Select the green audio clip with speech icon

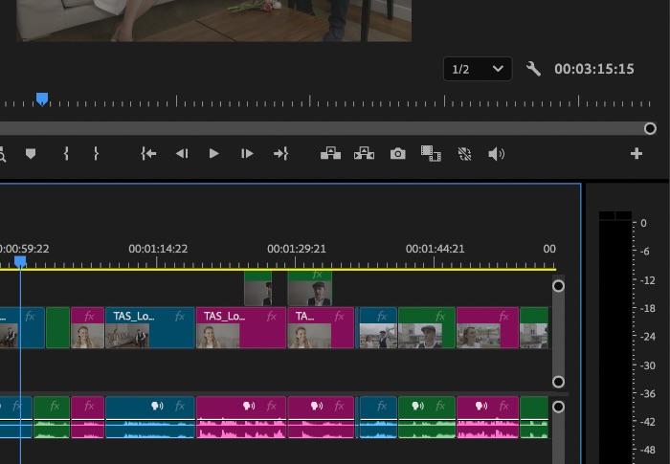pos(427,417)
